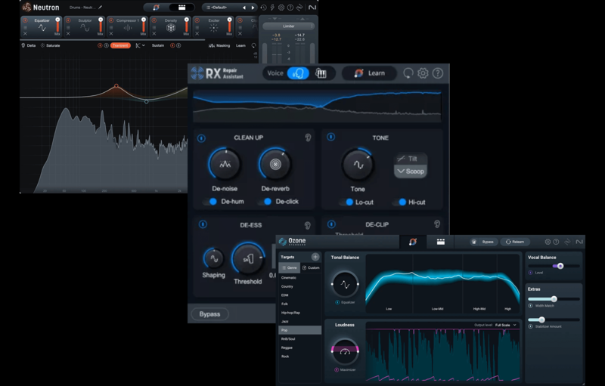Viewport: 605px width, 386px height.
Task: Toggle Saturate in Neutron
Action: 51,45
